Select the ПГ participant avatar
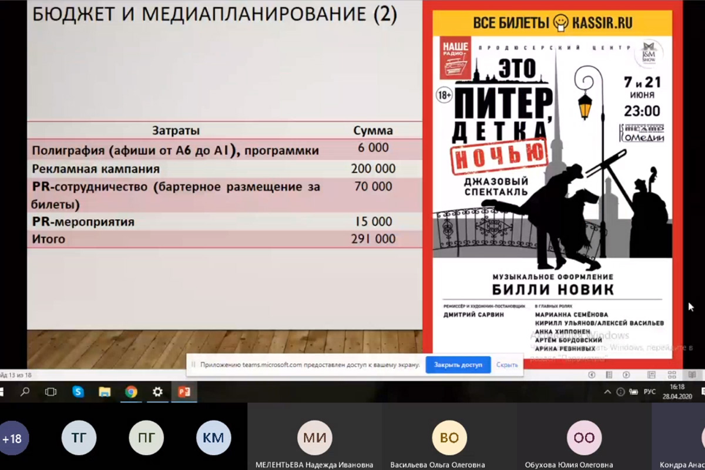This screenshot has width=705, height=470. coord(146,438)
